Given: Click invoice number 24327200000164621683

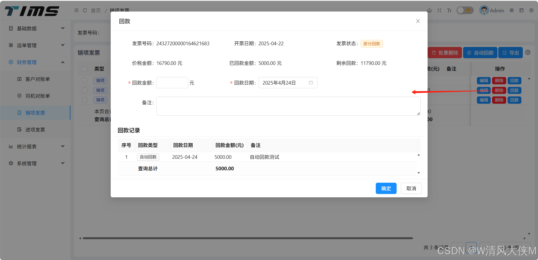Looking at the screenshot, I should click(x=183, y=44).
